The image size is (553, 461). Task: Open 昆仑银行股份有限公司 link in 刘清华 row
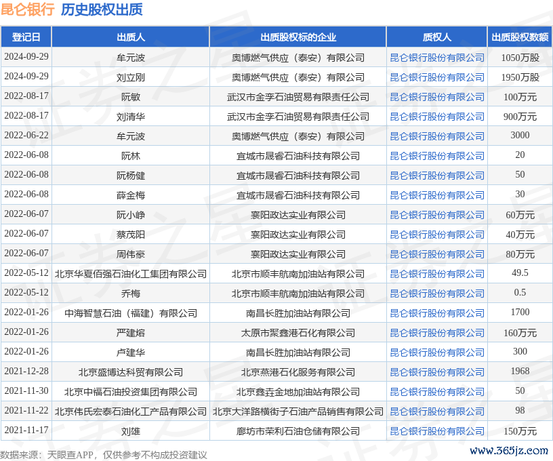436,117
